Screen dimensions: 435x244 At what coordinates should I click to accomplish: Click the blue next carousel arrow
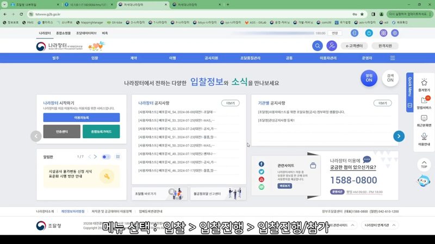[x=399, y=136]
